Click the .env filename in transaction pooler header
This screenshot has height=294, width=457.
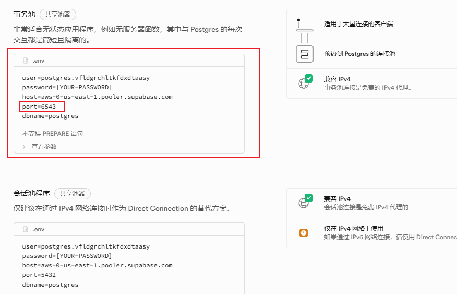pyautogui.click(x=39, y=61)
